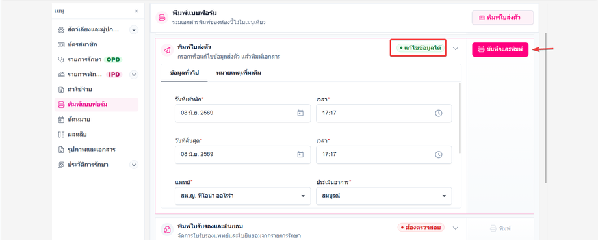The width and height of the screenshot is (598, 240).
Task: Open calendar picker for วันที่เข้าพัก
Action: [300, 113]
